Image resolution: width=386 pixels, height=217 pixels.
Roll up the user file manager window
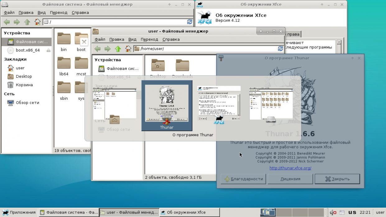[x=261, y=31]
